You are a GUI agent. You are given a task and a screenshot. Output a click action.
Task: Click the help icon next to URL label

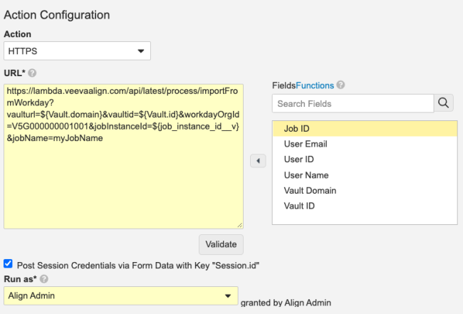coord(33,73)
